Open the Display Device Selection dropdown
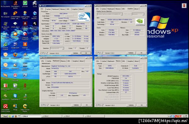The image size is (189, 124). click(x=110, y=14)
